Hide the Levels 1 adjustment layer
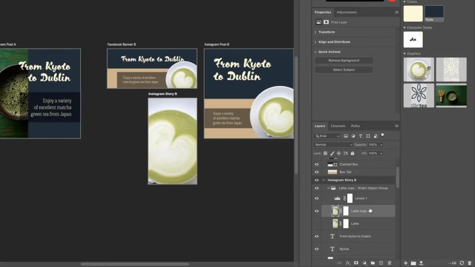The width and height of the screenshot is (475, 267). [x=316, y=198]
